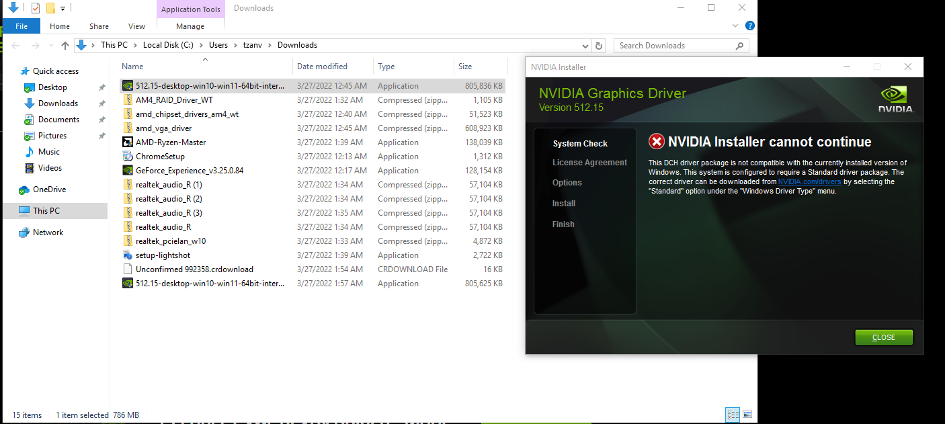
Task: Go back with the Back arrow
Action: (16, 46)
